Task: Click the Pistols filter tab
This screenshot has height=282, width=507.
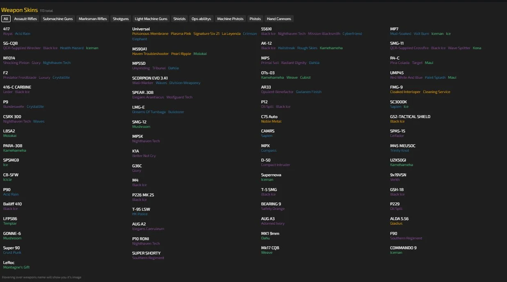Action: (255, 19)
